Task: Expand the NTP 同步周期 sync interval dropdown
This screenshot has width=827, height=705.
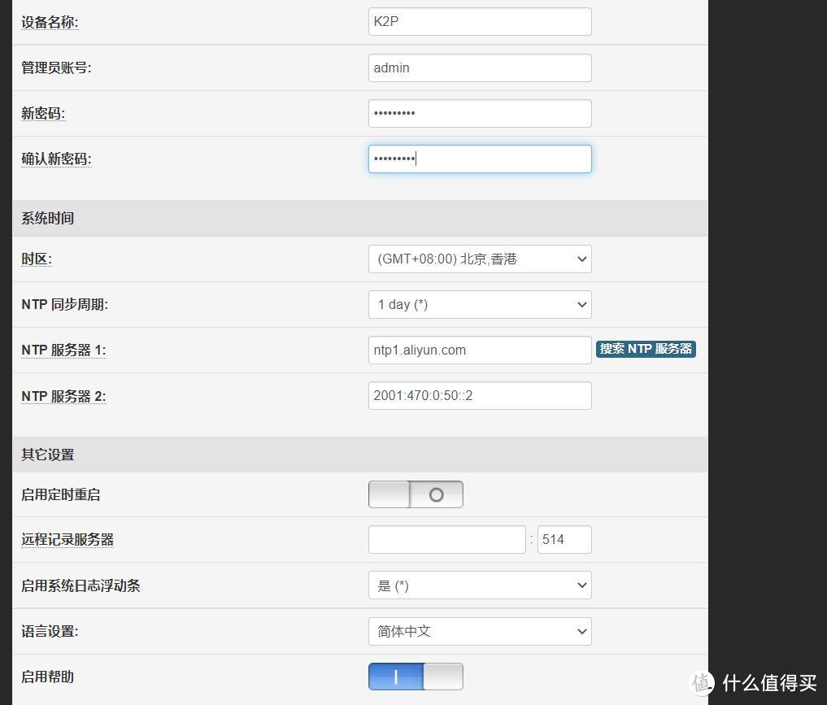Action: [479, 304]
